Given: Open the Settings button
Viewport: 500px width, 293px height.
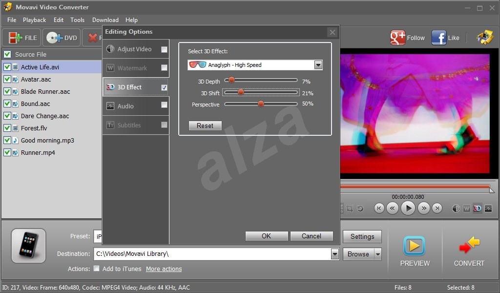Looking at the screenshot, I should (362, 236).
